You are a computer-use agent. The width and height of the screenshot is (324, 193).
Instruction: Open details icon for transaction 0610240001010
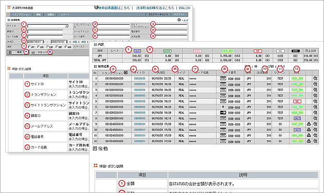pyautogui.click(x=315, y=136)
